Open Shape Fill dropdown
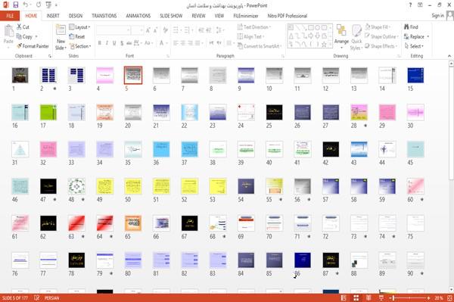 point(378,27)
